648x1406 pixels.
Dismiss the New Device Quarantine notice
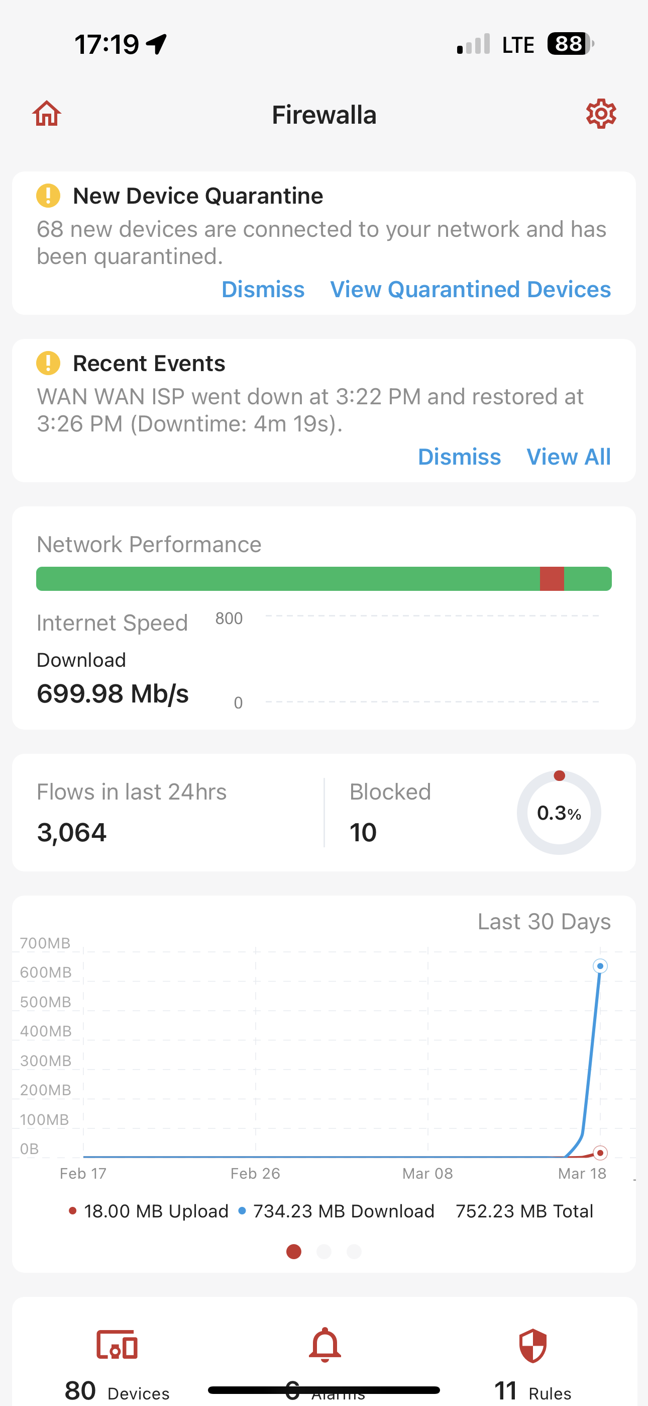[x=263, y=289]
